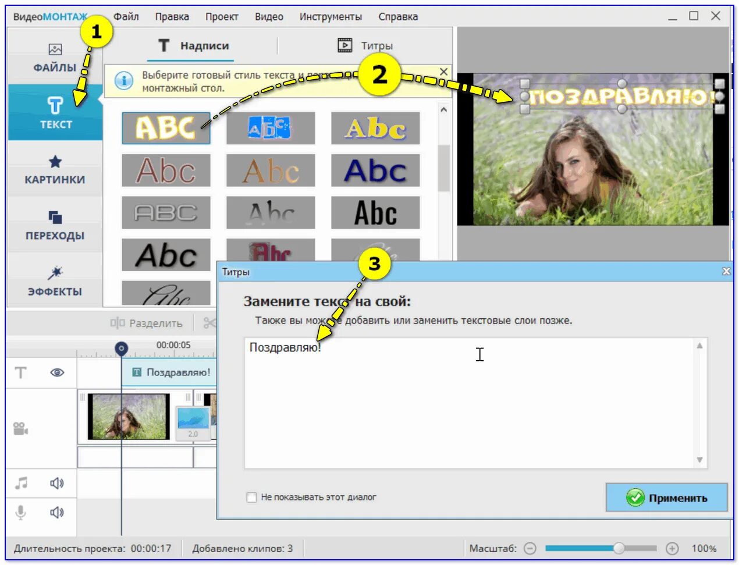Click the scissors cut icon on toolbar
This screenshot has width=739, height=565.
click(209, 323)
